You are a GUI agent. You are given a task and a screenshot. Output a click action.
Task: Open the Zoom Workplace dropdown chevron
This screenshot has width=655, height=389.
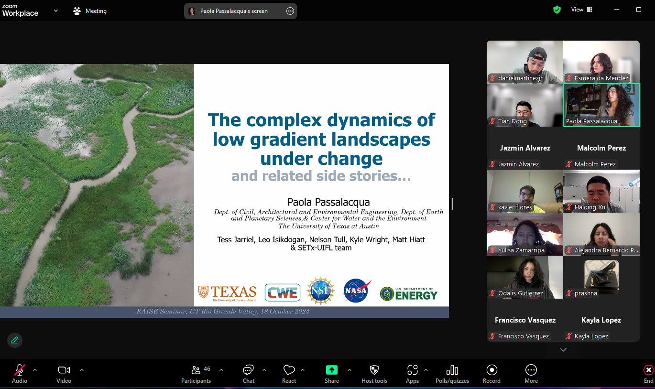pyautogui.click(x=56, y=11)
